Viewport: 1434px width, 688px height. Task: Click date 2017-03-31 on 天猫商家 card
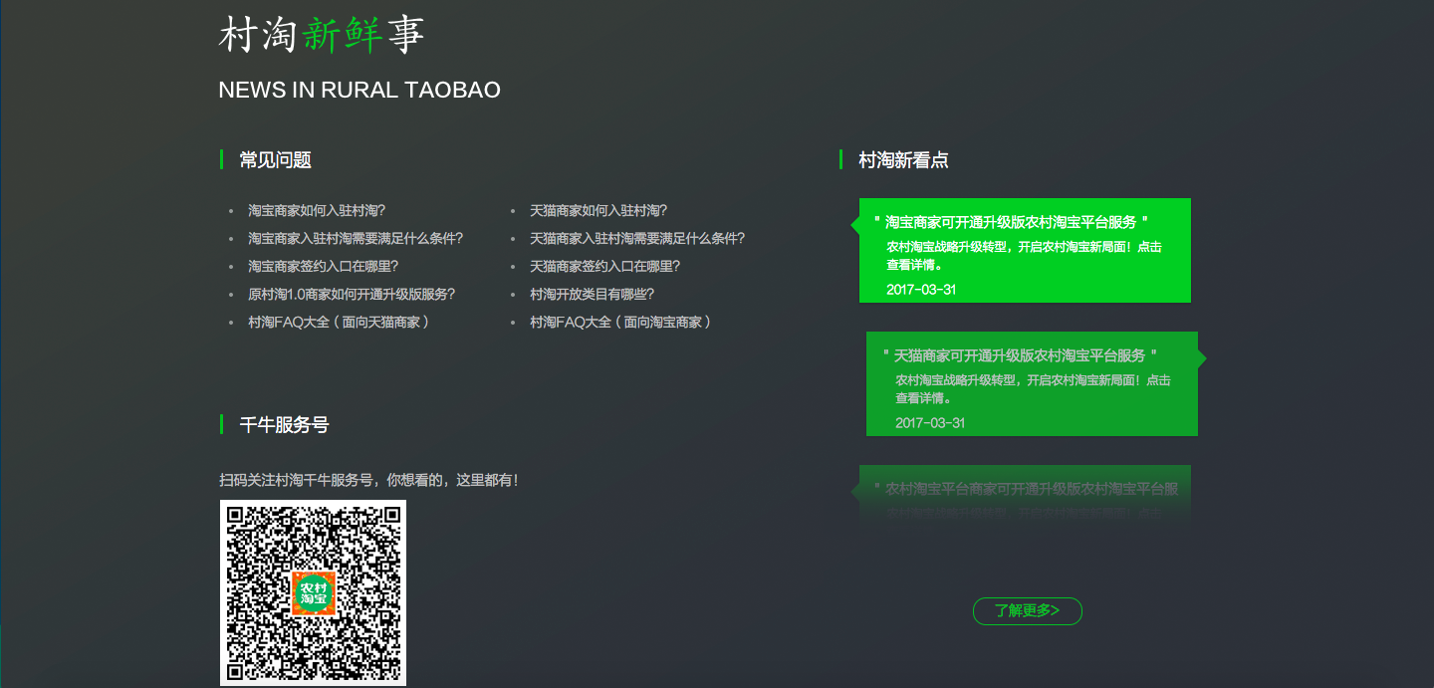930,423
